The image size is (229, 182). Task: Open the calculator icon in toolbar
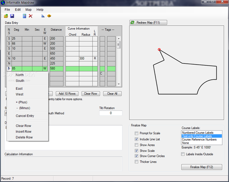pos(24,16)
